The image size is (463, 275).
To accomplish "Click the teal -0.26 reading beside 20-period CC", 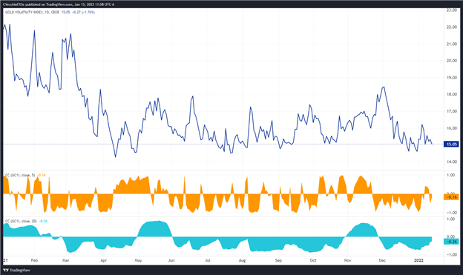I will pos(43,221).
